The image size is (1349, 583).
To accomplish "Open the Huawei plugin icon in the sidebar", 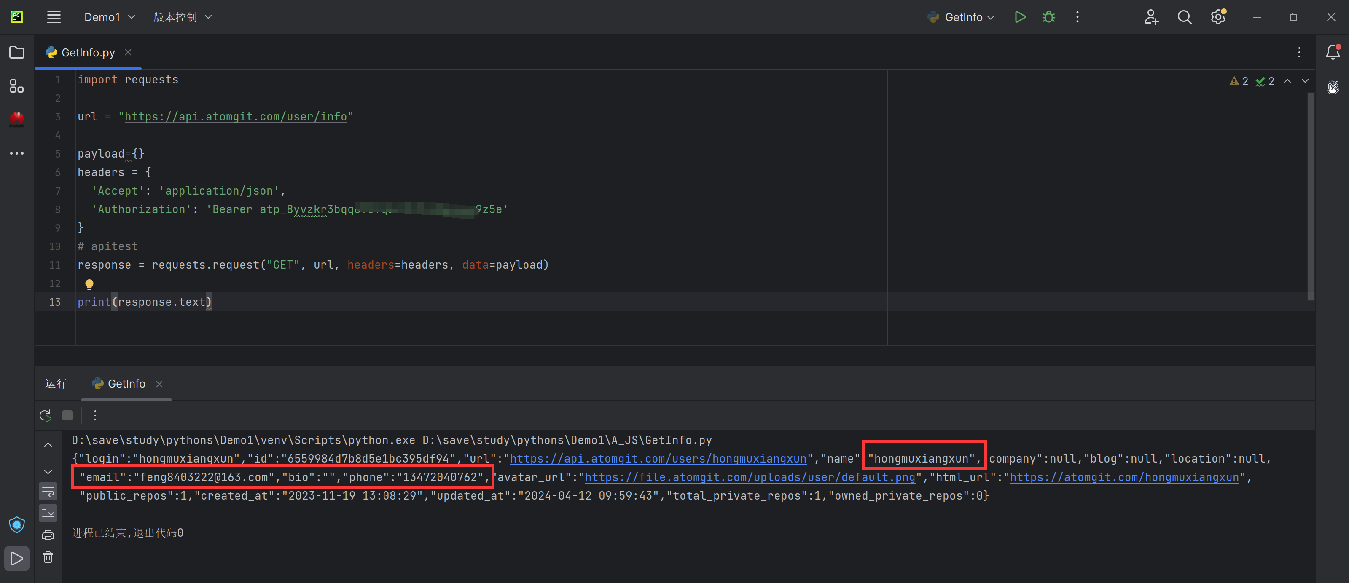I will [x=16, y=119].
